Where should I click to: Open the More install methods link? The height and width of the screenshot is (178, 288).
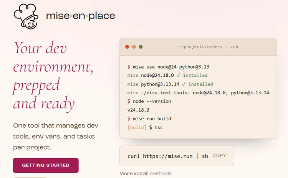[146, 173]
